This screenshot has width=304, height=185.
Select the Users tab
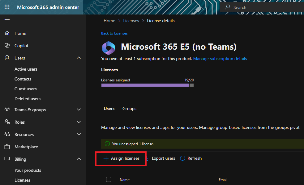click(x=109, y=109)
